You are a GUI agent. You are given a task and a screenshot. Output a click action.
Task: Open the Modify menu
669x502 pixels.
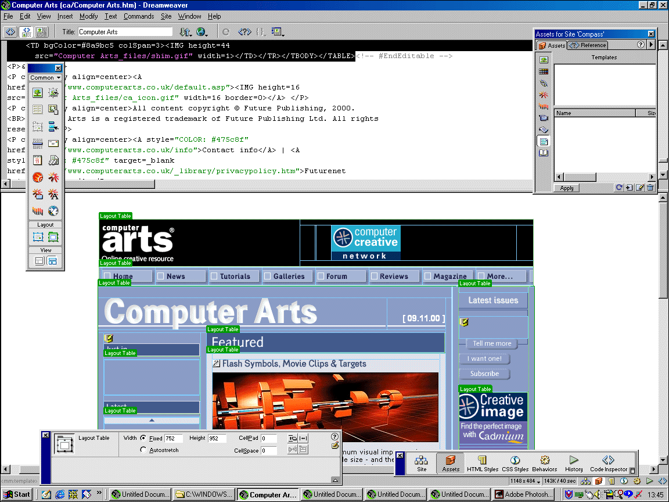click(88, 16)
